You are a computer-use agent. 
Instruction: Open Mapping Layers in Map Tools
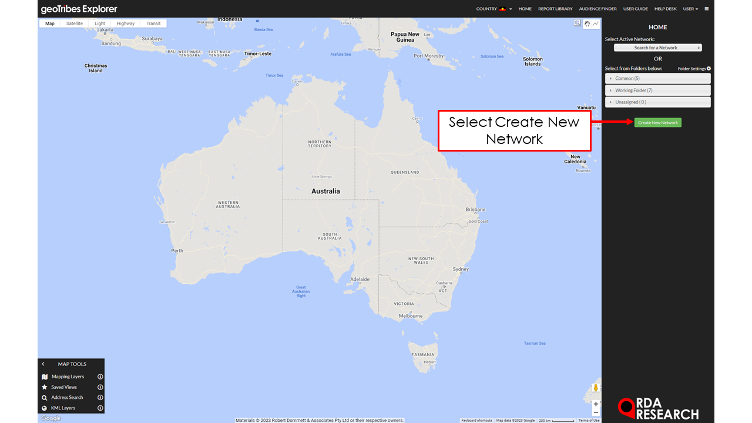(x=68, y=377)
